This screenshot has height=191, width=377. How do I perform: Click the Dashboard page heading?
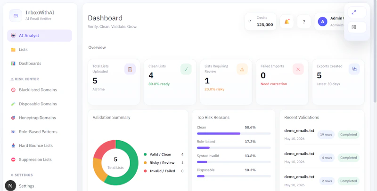point(105,18)
